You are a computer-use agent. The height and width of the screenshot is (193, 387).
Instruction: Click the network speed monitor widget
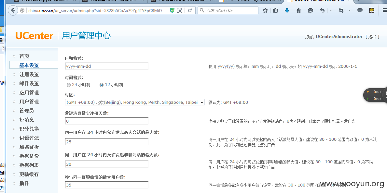pyautogui.click(x=375, y=95)
